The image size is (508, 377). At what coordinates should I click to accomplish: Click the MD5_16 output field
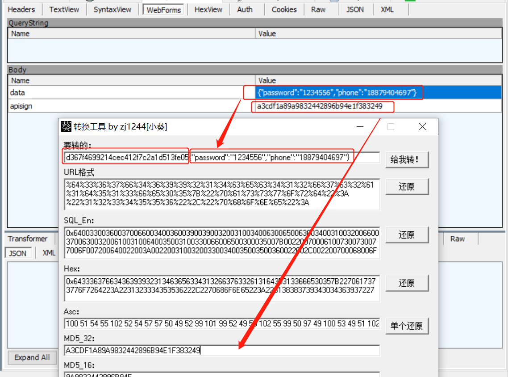point(222,374)
